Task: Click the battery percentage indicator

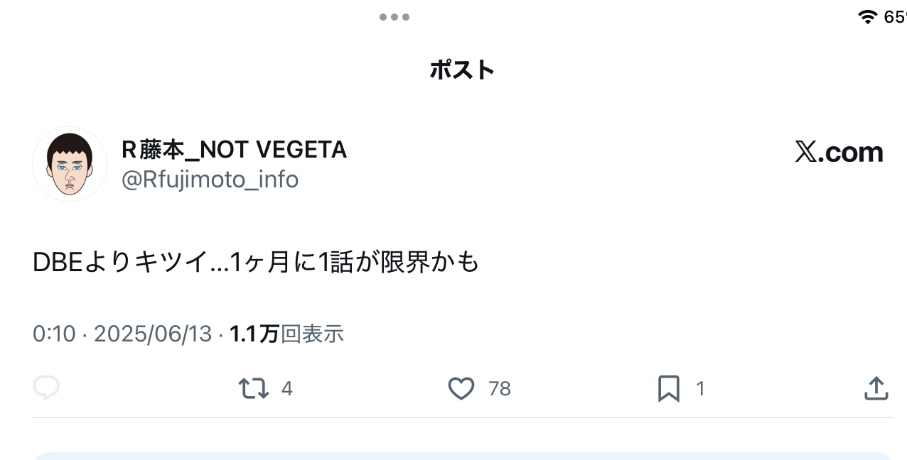Action: coord(895,16)
